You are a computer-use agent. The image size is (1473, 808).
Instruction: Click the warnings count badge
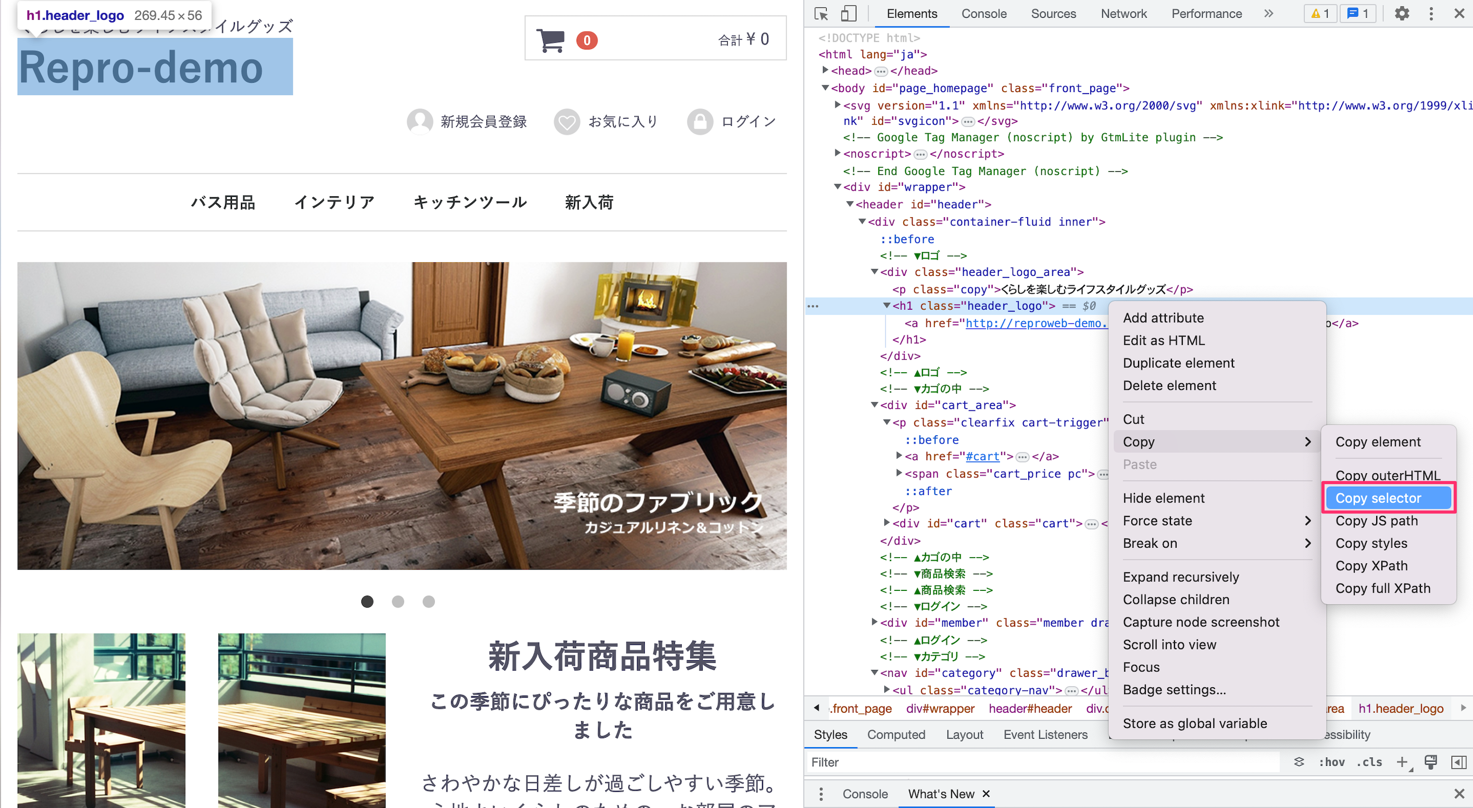(x=1320, y=13)
